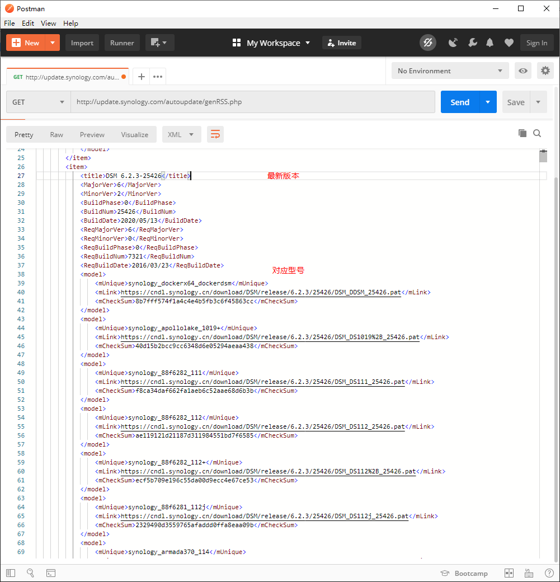Open DSM_DS112j_25426.pat download link
The image size is (560, 582).
(x=265, y=516)
